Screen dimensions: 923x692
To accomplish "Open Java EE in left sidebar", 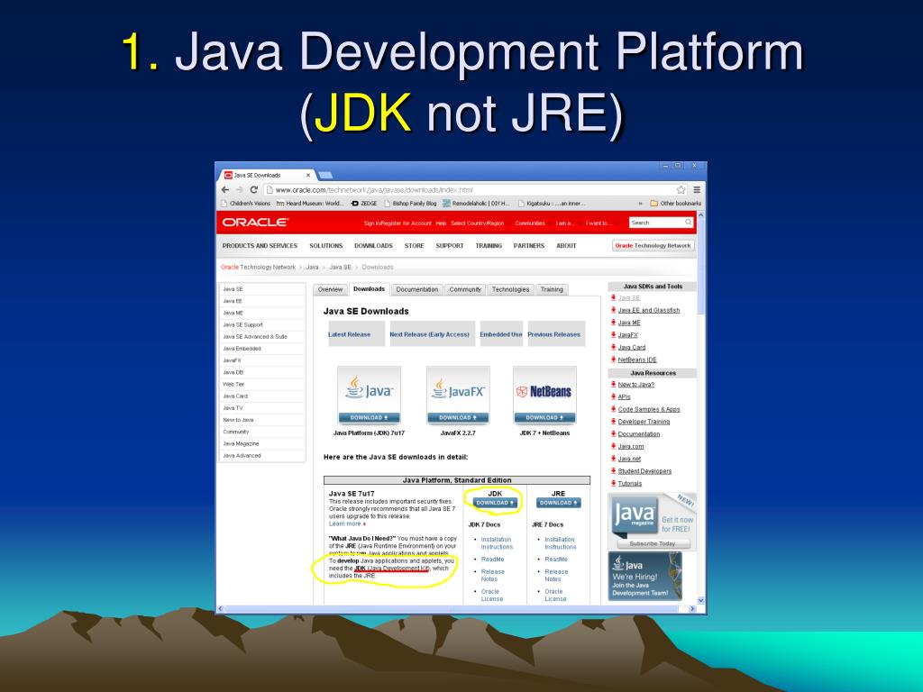I will (262, 301).
